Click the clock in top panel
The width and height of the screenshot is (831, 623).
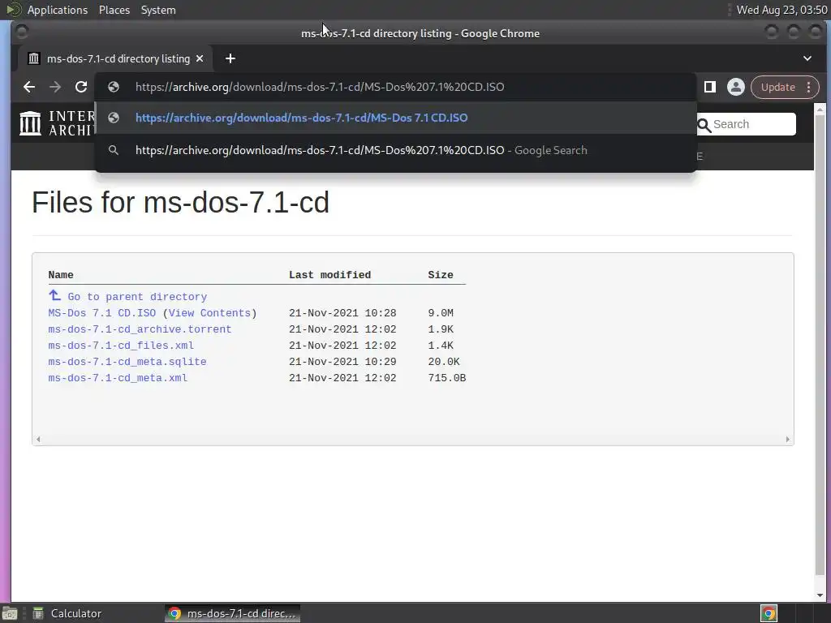[781, 10]
